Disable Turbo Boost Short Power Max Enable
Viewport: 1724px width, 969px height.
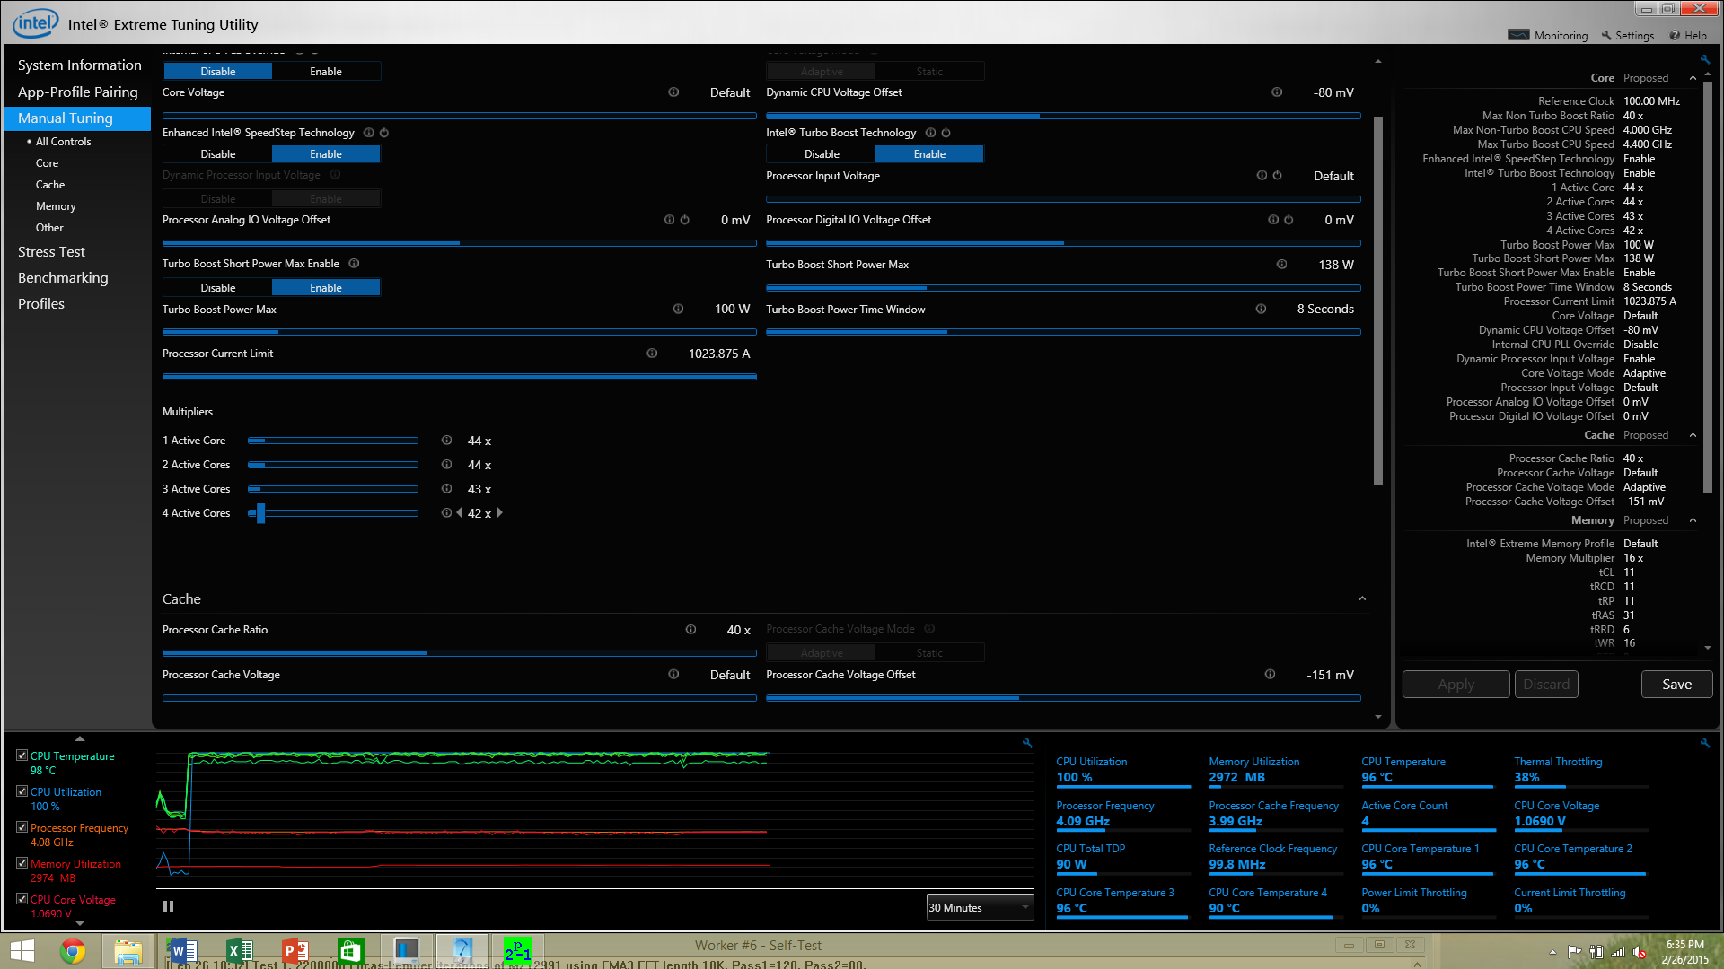217,288
